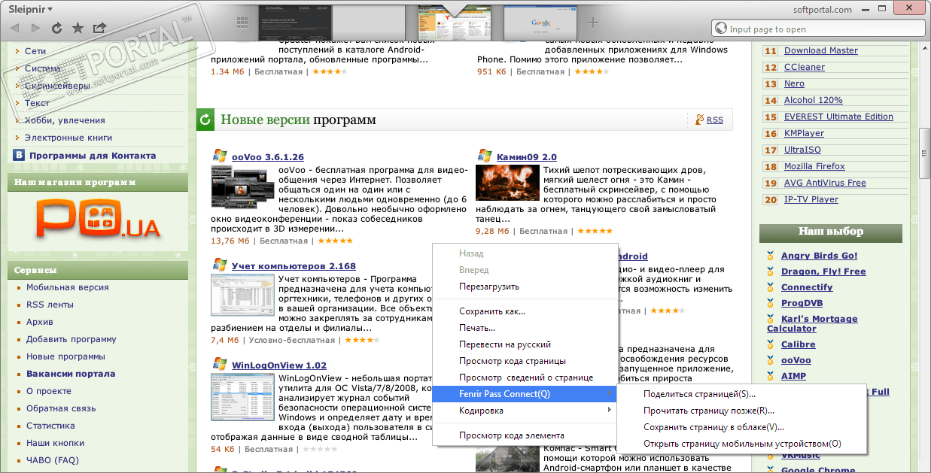The width and height of the screenshot is (931, 473).
Task: Click the medal icon beside Calibre
Action: 771,344
